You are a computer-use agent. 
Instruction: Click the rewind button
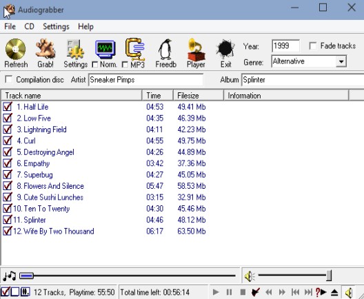point(269,292)
